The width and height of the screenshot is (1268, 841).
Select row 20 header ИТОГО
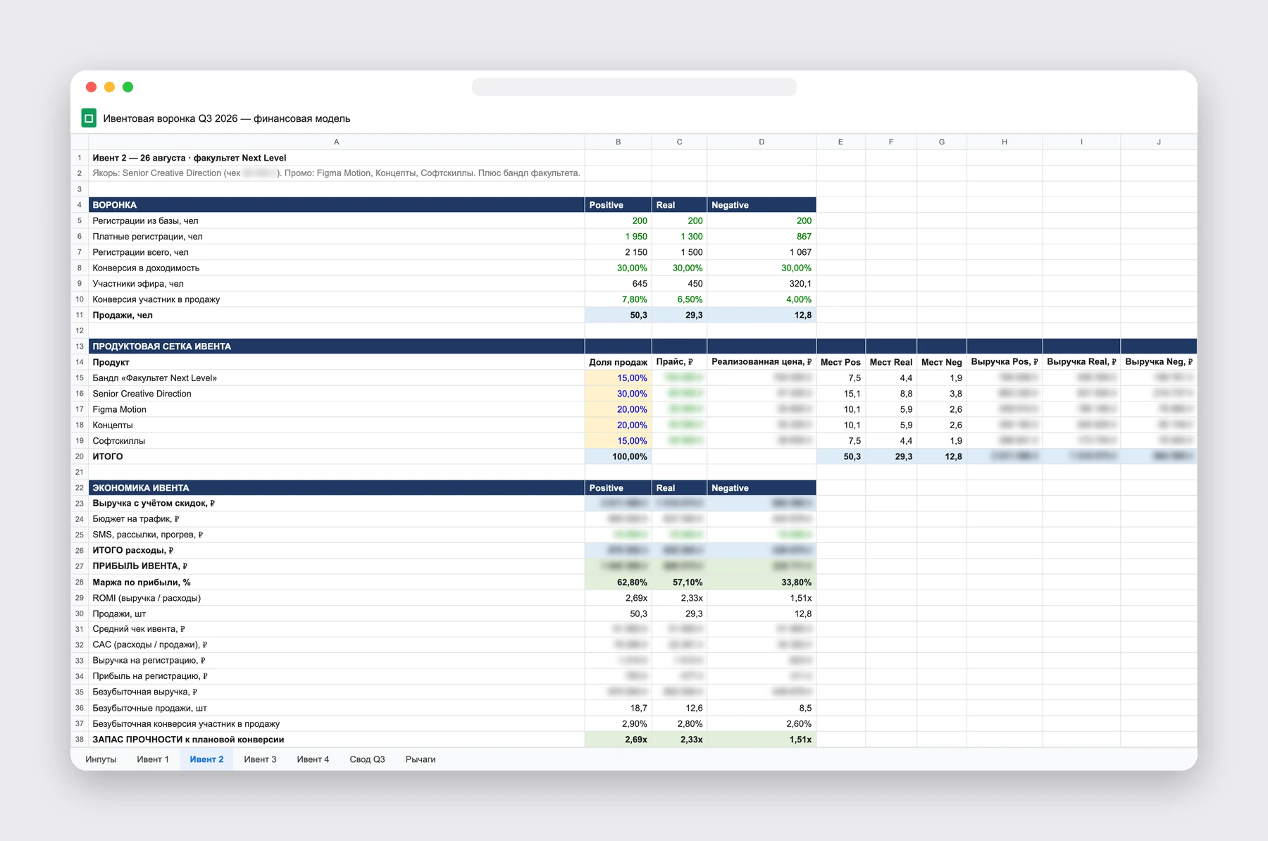tap(80, 456)
